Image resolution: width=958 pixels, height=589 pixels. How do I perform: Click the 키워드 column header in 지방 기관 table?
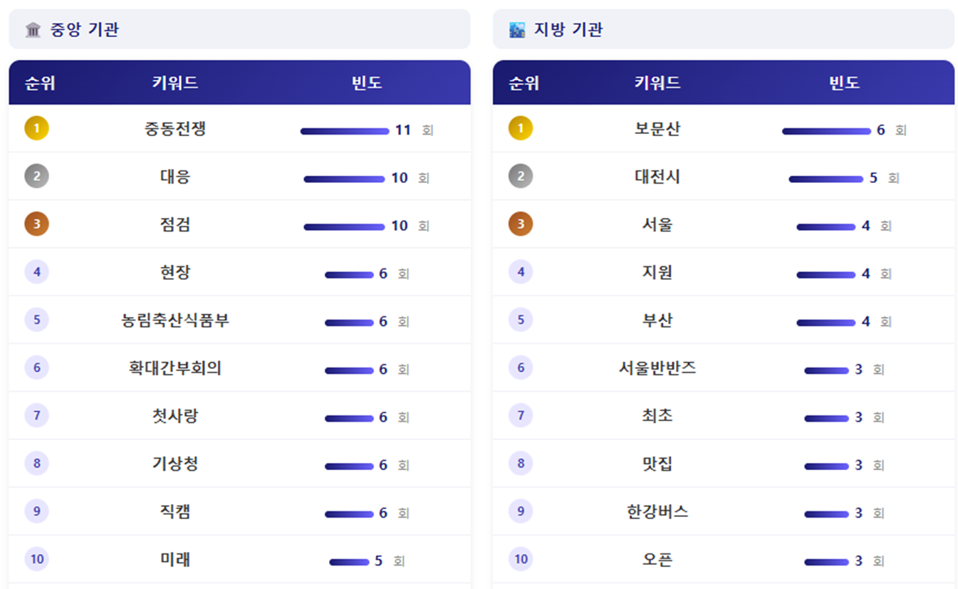tap(657, 83)
